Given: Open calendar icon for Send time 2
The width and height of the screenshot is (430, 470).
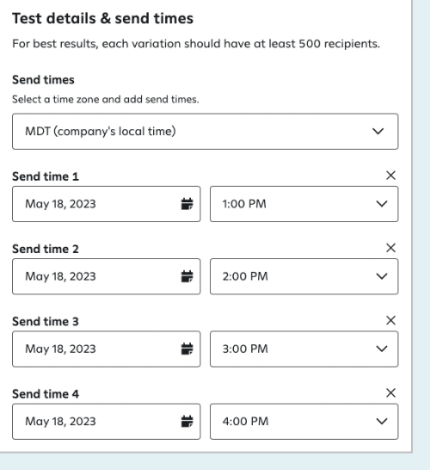Looking at the screenshot, I should 187,276.
